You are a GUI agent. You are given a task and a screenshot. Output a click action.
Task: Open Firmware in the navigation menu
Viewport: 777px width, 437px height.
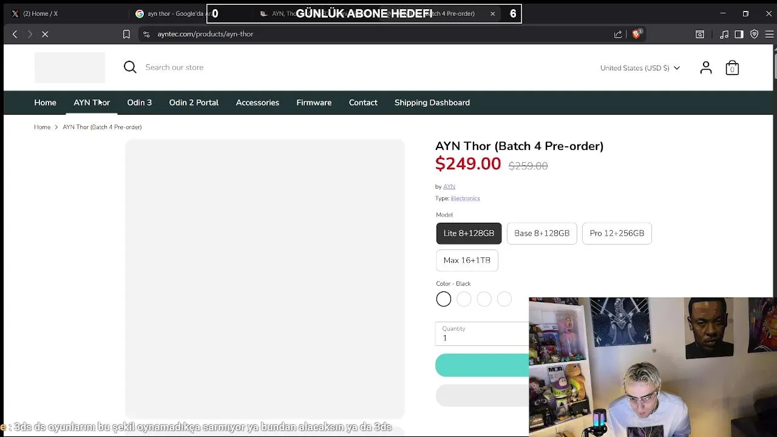point(314,103)
